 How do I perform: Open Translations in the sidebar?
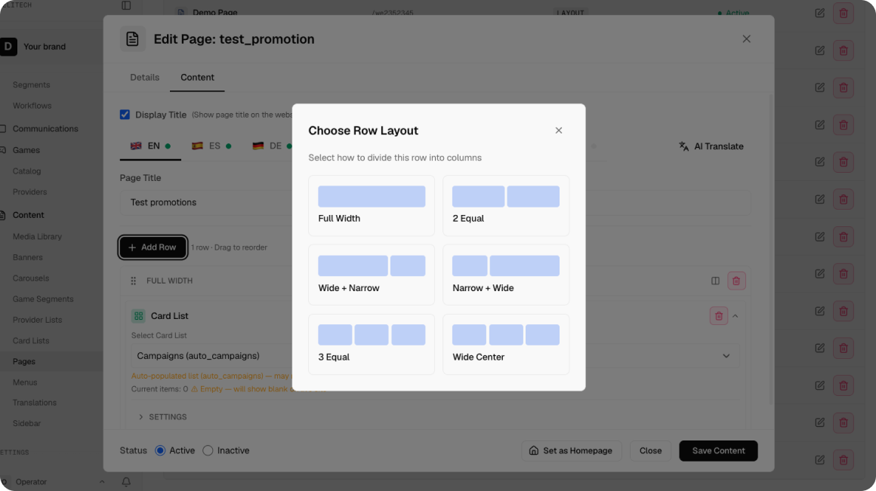[x=35, y=402]
